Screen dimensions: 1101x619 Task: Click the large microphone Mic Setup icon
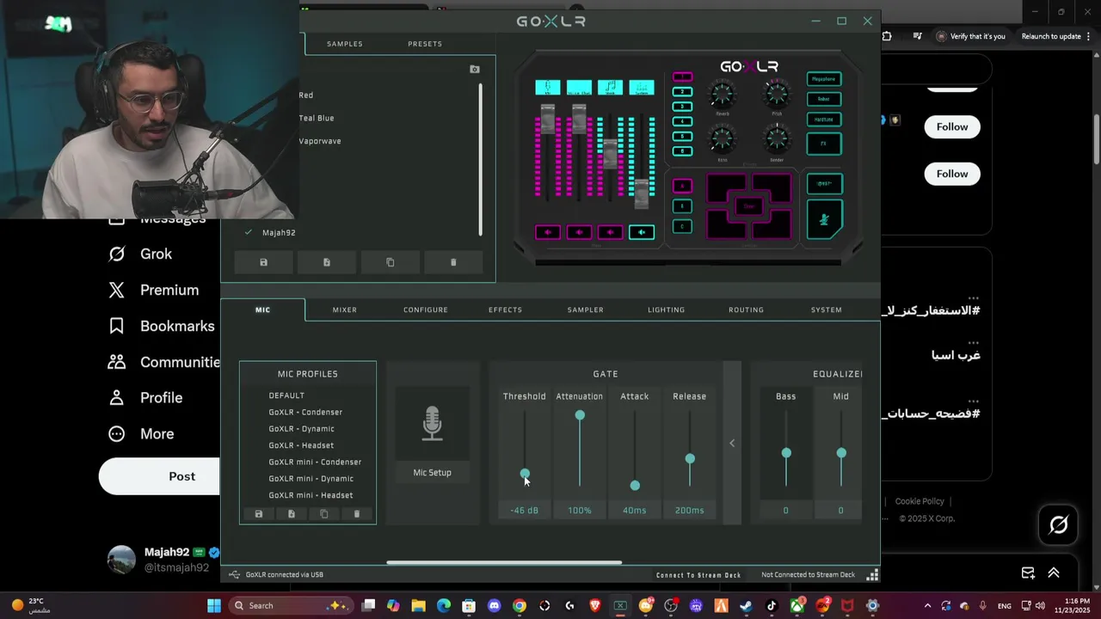point(432,424)
